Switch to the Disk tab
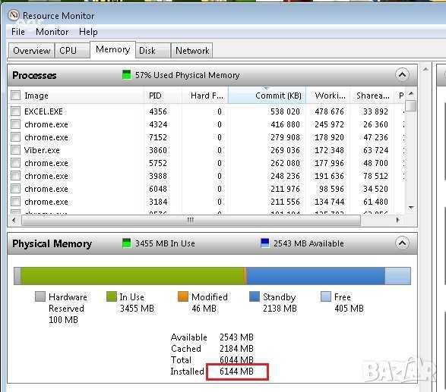Viewport: 446px width, 392px height. [x=153, y=51]
